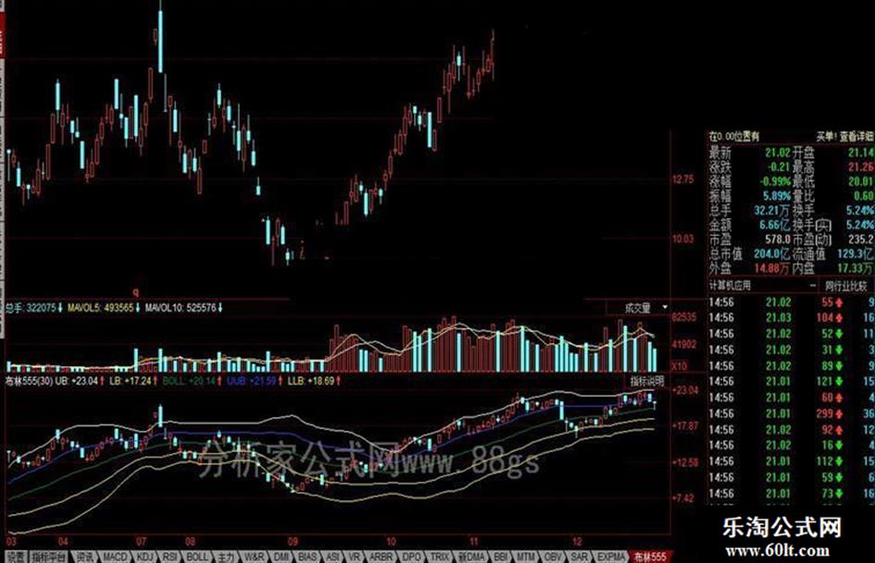Viewport: 875px width, 563px height.
Task: Click the UUB: +21.59 indicator value
Action: 251,381
